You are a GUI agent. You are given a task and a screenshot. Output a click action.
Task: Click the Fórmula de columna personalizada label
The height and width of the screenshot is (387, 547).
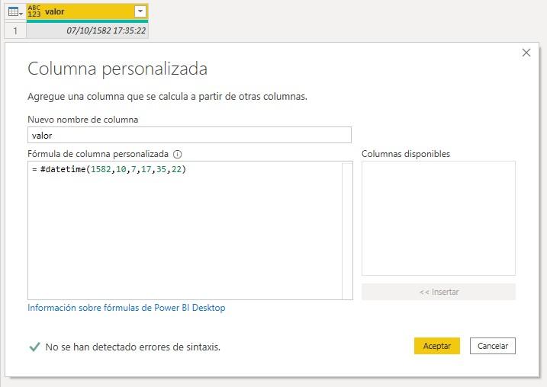[98, 154]
